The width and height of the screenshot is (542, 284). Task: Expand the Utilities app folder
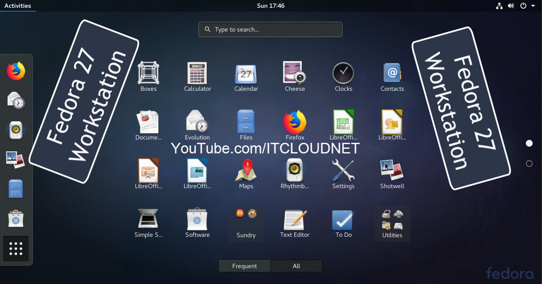392,224
